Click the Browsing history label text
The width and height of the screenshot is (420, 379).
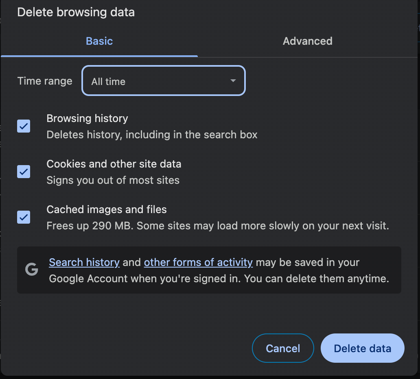tap(87, 118)
